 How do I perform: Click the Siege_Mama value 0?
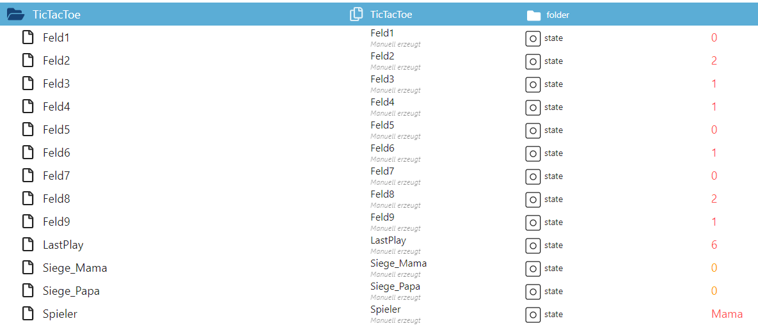(714, 268)
